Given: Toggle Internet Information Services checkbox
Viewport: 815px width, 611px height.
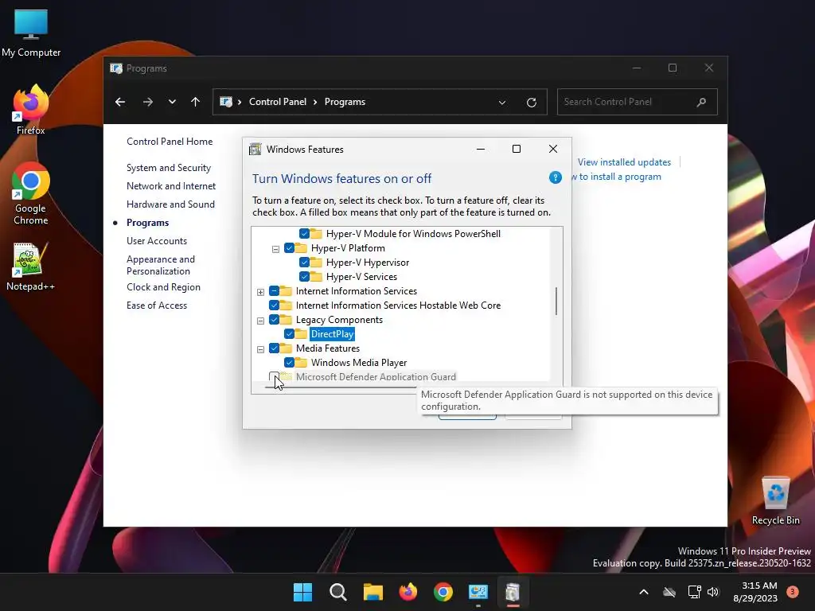Looking at the screenshot, I should [x=275, y=291].
